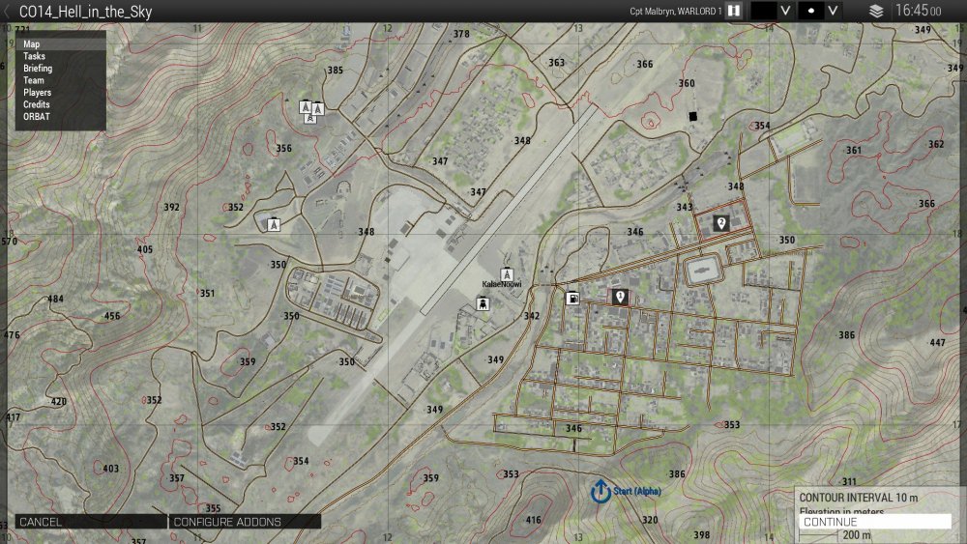Click the CONFIGURE ADDONS button

click(227, 522)
